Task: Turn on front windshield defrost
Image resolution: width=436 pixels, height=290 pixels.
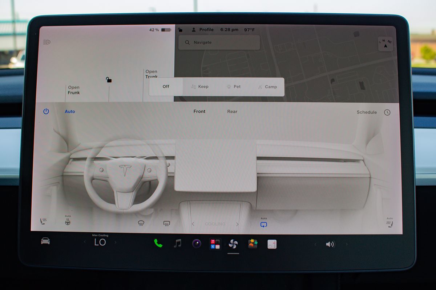Action: click(141, 224)
